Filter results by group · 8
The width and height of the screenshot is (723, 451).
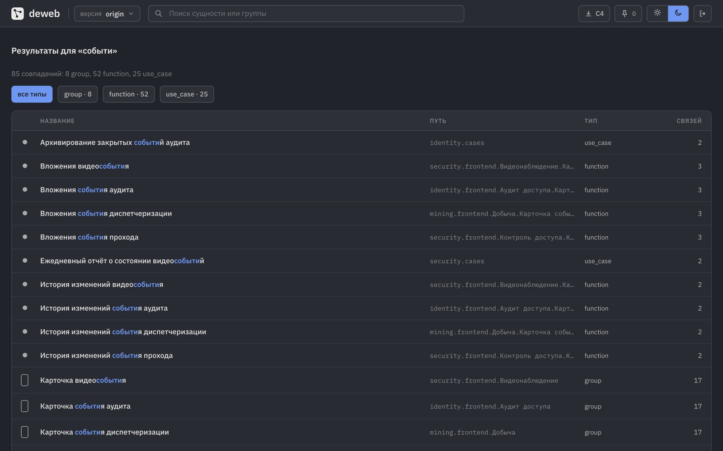(x=78, y=94)
